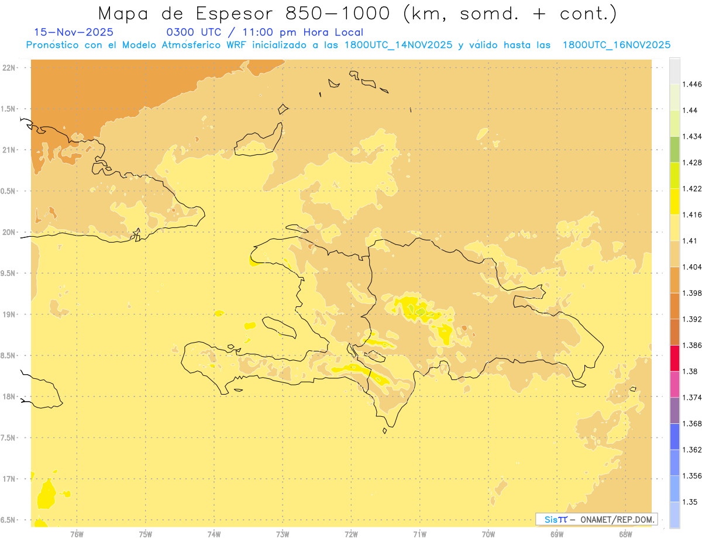Click the longitude label "75W"

(x=146, y=534)
